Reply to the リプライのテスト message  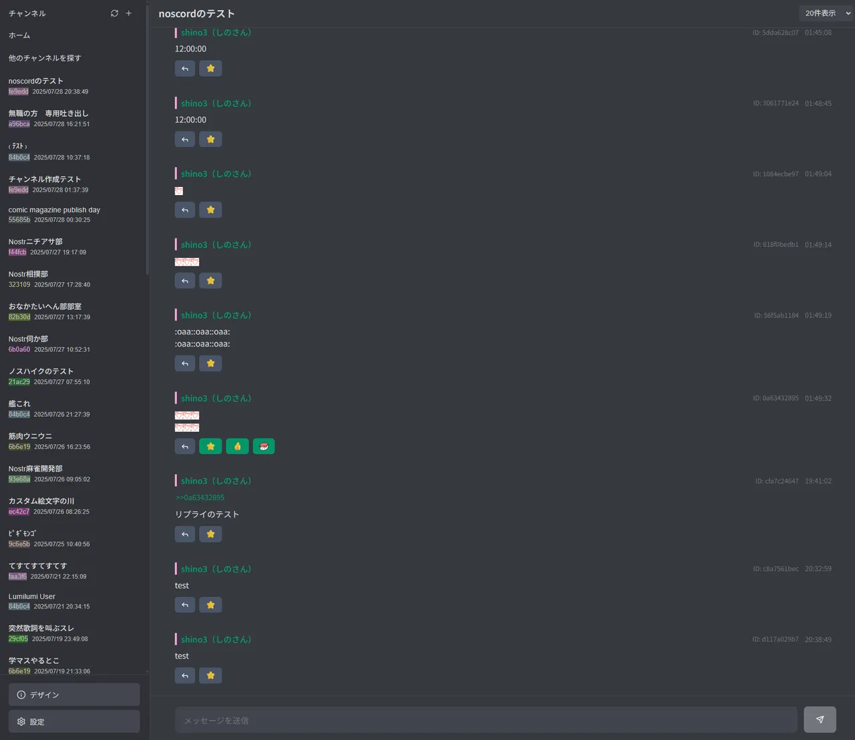[185, 534]
